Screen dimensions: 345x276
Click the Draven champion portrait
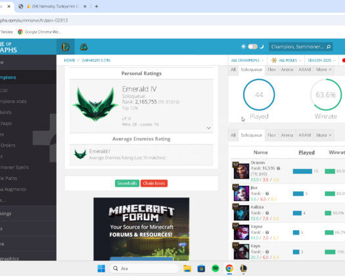coord(241,171)
